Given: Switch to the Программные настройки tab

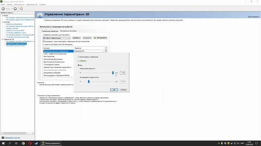Looking at the screenshot, I should (68, 31).
